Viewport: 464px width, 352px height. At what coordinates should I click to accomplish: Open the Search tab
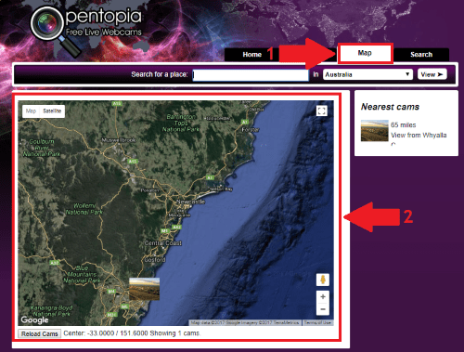pyautogui.click(x=421, y=55)
